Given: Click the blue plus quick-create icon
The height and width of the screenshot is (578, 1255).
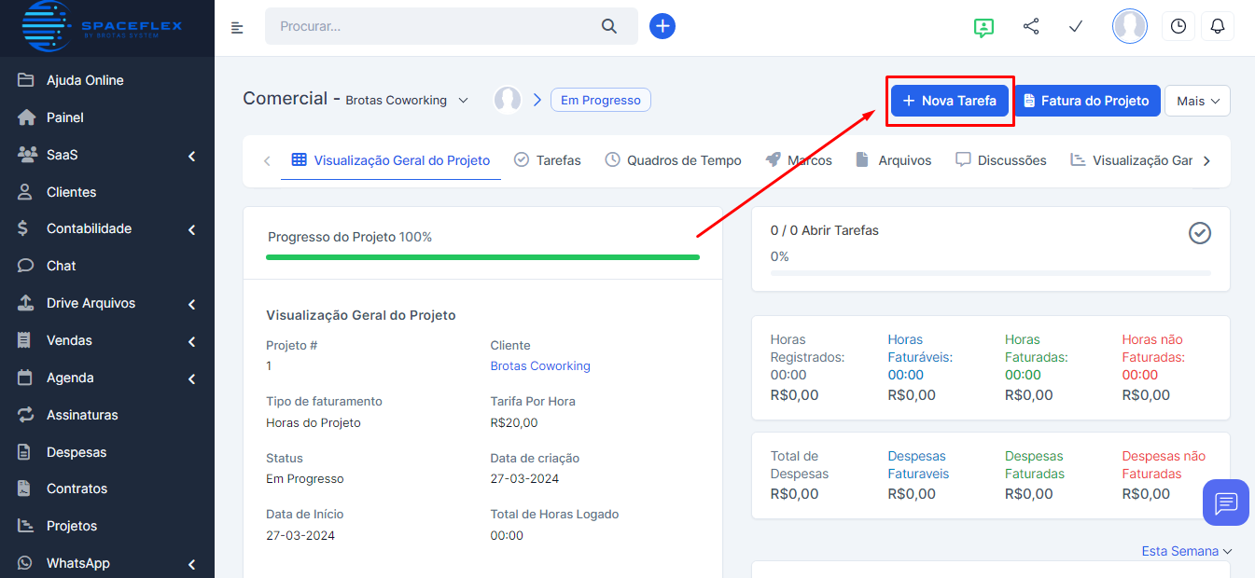Looking at the screenshot, I should (662, 26).
